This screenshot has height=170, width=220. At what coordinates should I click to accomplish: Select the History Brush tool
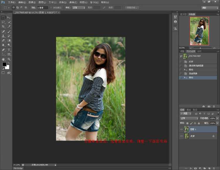(x=9, y=36)
